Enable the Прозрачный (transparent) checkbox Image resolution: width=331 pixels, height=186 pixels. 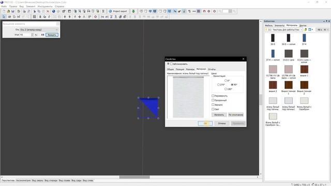click(x=213, y=100)
